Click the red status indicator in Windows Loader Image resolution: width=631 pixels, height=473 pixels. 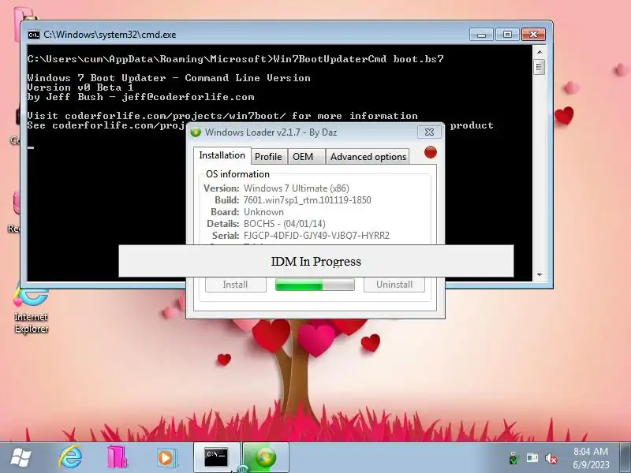click(430, 152)
